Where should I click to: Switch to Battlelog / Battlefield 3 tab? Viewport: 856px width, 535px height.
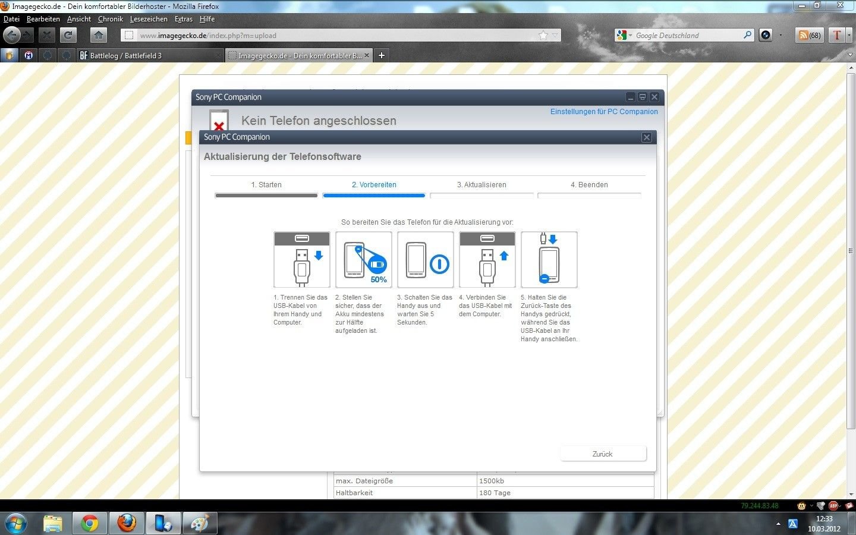pos(150,55)
